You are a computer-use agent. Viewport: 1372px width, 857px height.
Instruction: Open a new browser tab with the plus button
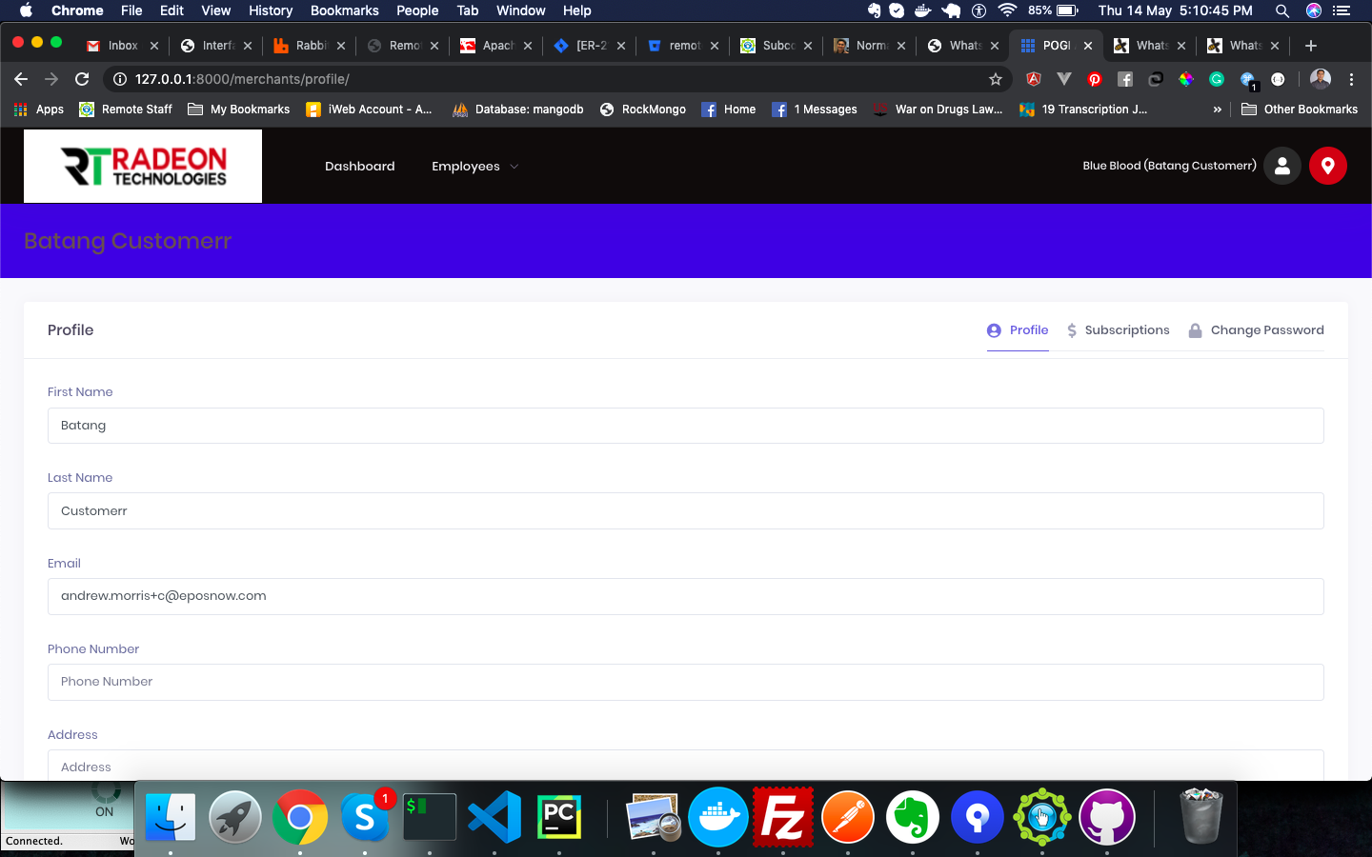point(1311,46)
